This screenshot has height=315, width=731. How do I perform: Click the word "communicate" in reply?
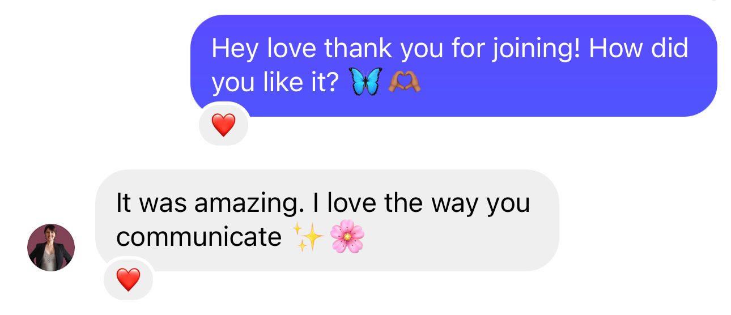tap(198, 237)
